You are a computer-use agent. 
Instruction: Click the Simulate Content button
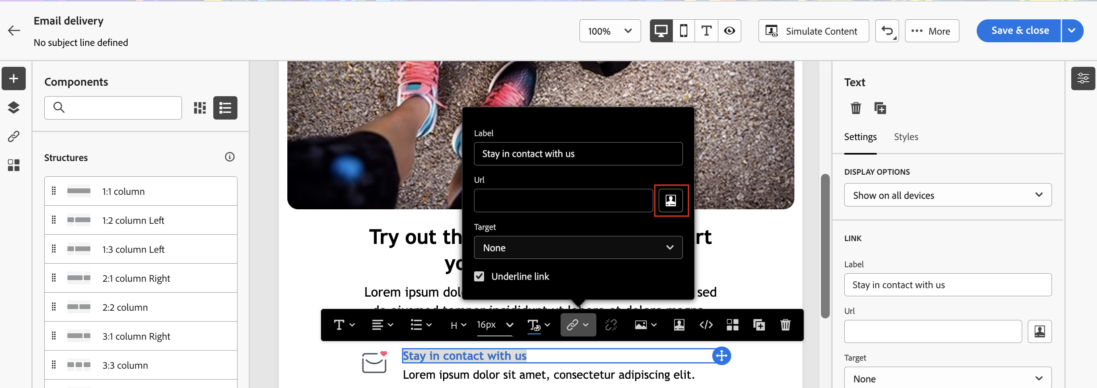(x=813, y=31)
